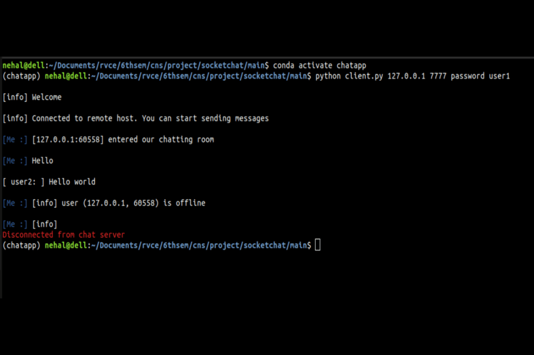534x355 pixels.
Task: Click the terminal cursor block at the prompt
Action: point(318,245)
